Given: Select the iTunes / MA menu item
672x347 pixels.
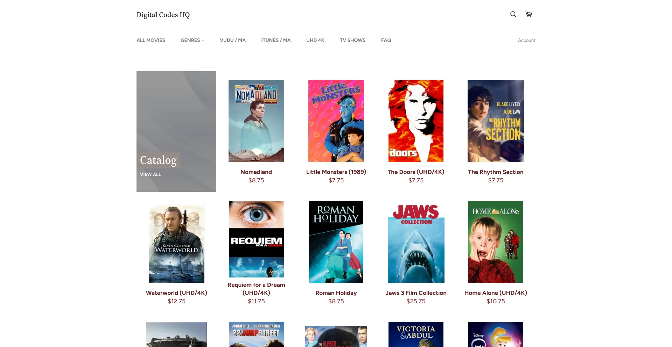Looking at the screenshot, I should pos(275,40).
